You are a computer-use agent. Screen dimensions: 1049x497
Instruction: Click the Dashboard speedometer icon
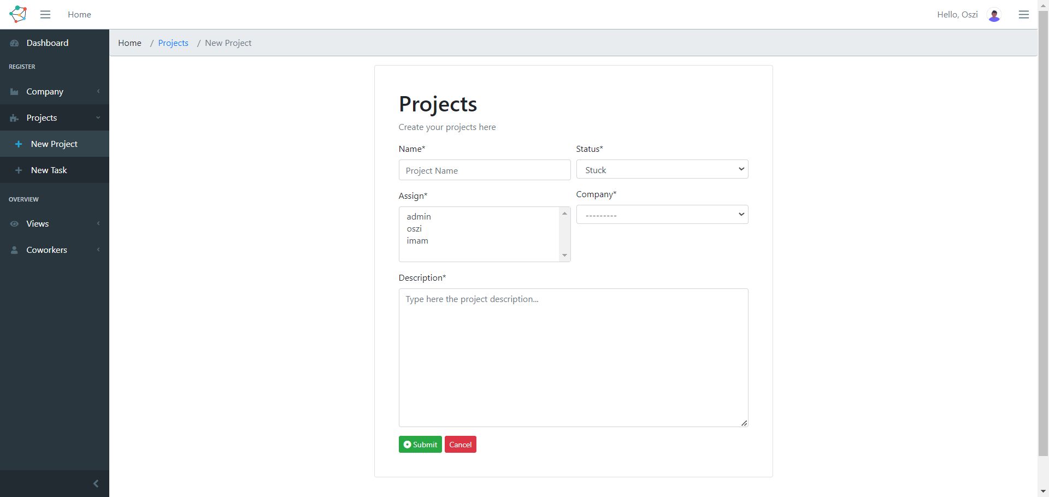click(x=14, y=43)
